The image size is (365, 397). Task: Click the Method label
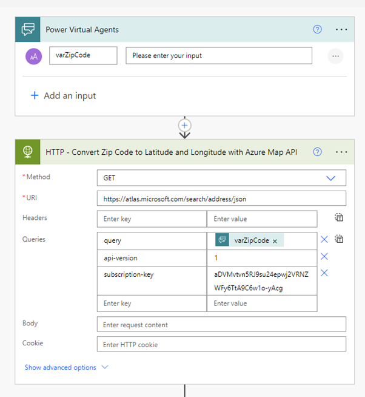(x=38, y=177)
